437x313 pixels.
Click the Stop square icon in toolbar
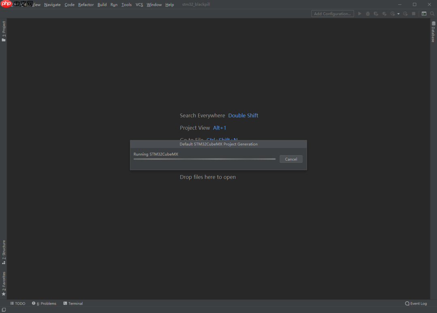(x=414, y=14)
